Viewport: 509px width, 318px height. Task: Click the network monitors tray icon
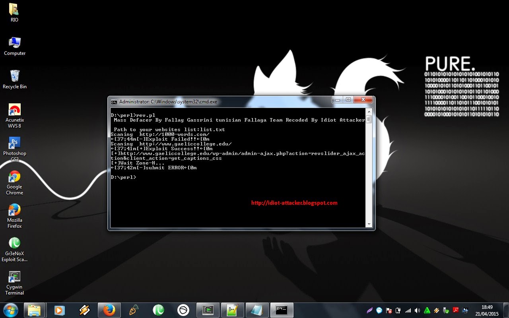click(x=465, y=310)
